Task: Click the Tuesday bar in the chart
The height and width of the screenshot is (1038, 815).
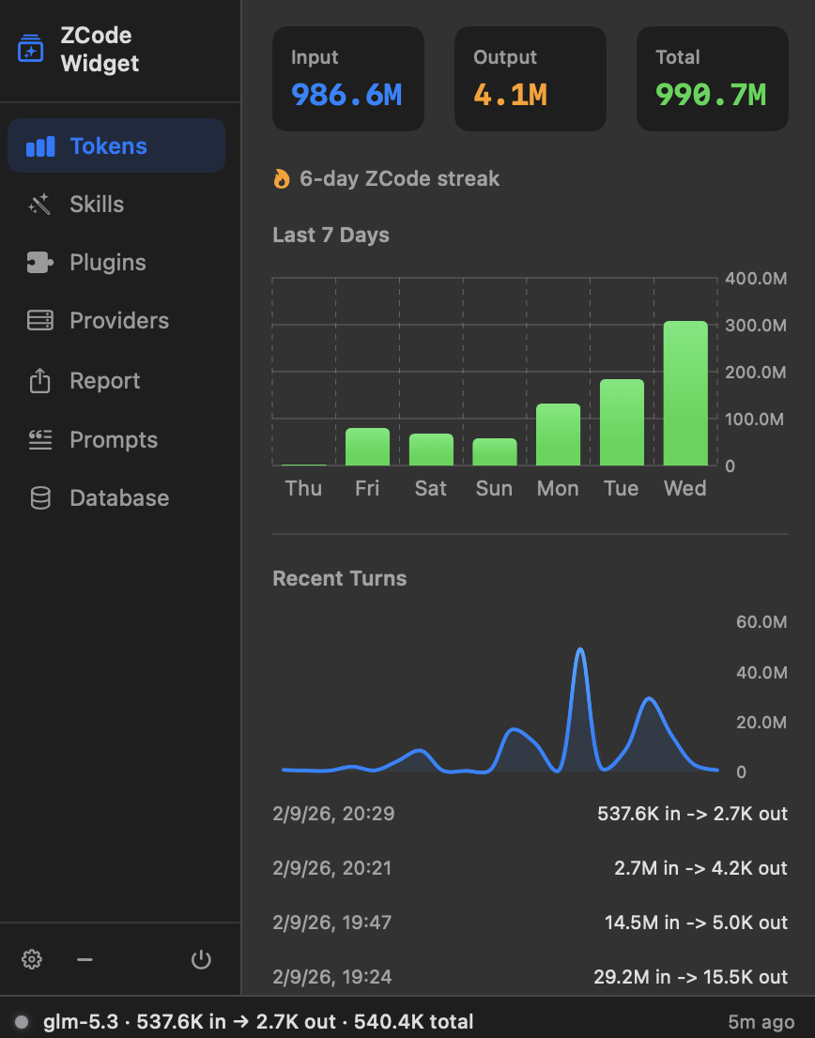Action: pos(622,422)
